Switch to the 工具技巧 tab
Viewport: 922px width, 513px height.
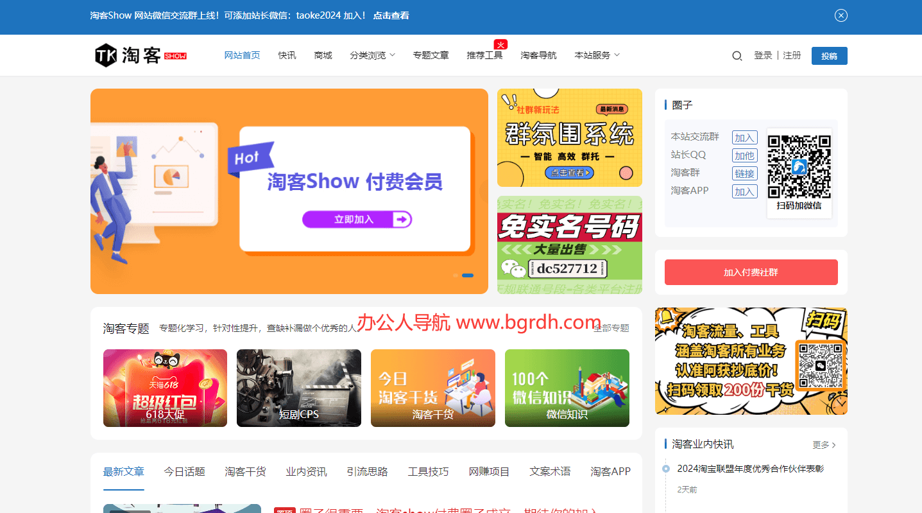click(428, 471)
